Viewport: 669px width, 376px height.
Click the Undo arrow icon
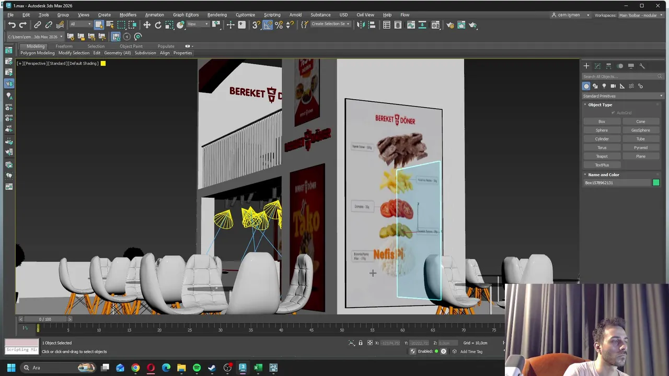(x=11, y=25)
